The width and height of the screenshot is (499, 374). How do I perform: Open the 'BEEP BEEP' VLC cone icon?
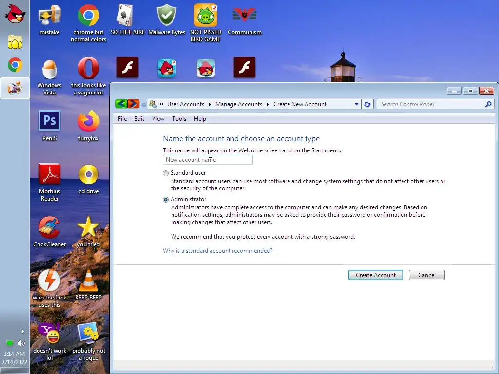pyautogui.click(x=89, y=284)
